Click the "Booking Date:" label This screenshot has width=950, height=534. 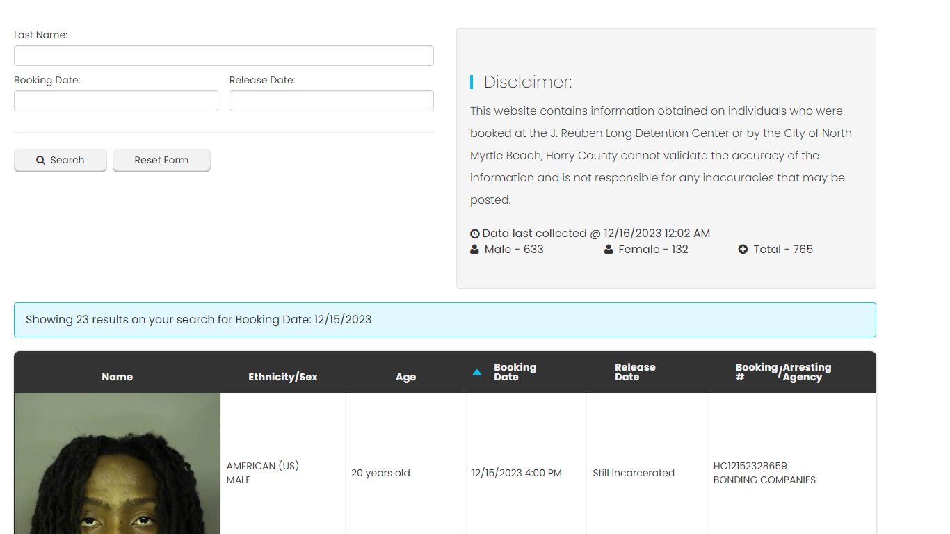pyautogui.click(x=47, y=80)
